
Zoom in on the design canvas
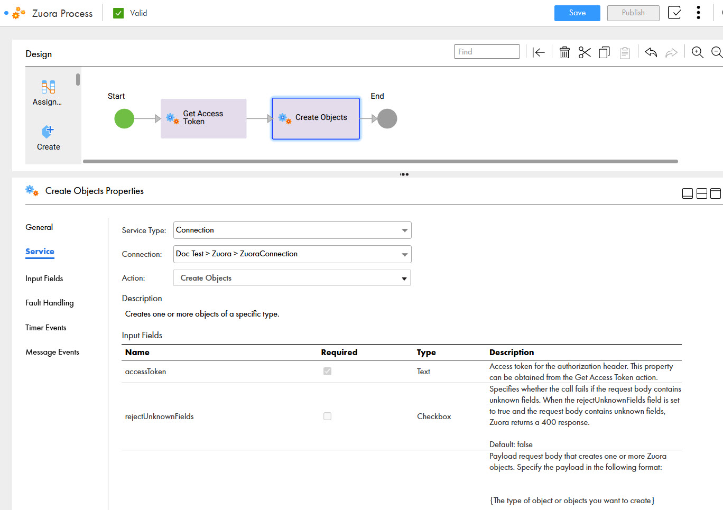coord(698,52)
